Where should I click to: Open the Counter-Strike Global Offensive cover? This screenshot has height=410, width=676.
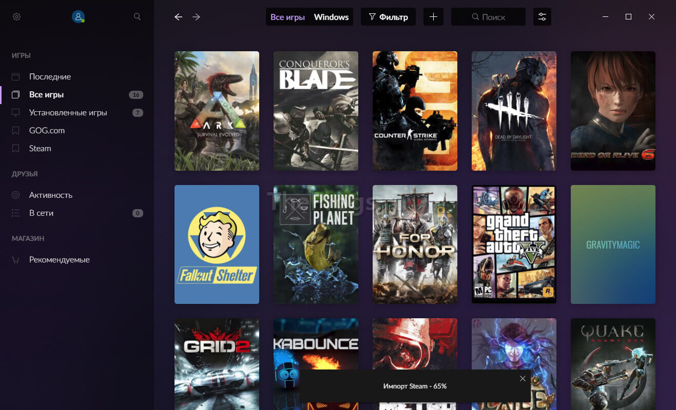(x=415, y=111)
